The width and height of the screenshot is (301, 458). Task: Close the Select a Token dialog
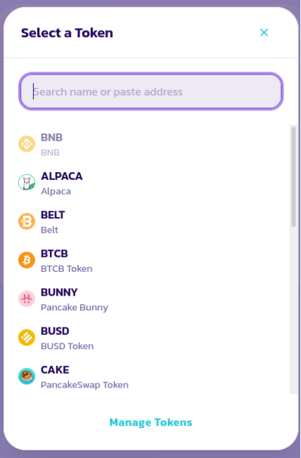coord(264,32)
